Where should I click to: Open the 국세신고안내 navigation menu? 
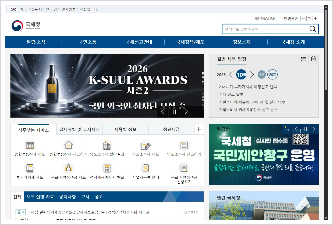pyautogui.click(x=139, y=42)
